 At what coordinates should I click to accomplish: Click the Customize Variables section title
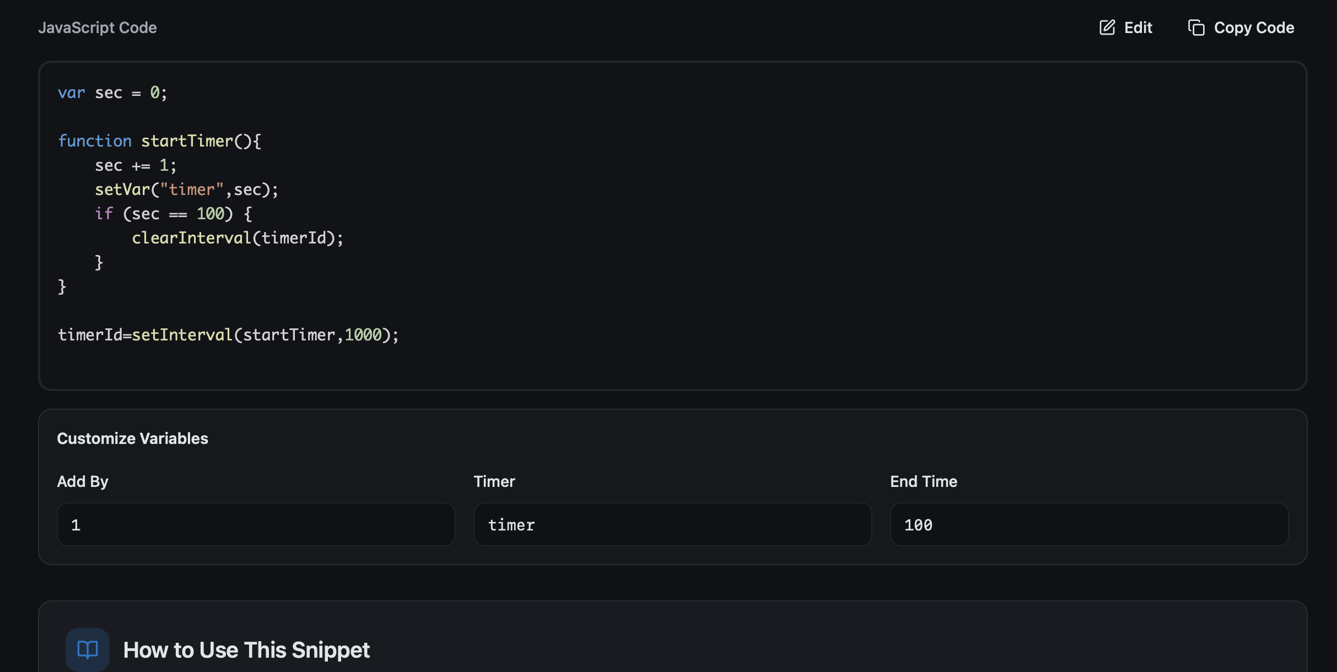pos(132,438)
